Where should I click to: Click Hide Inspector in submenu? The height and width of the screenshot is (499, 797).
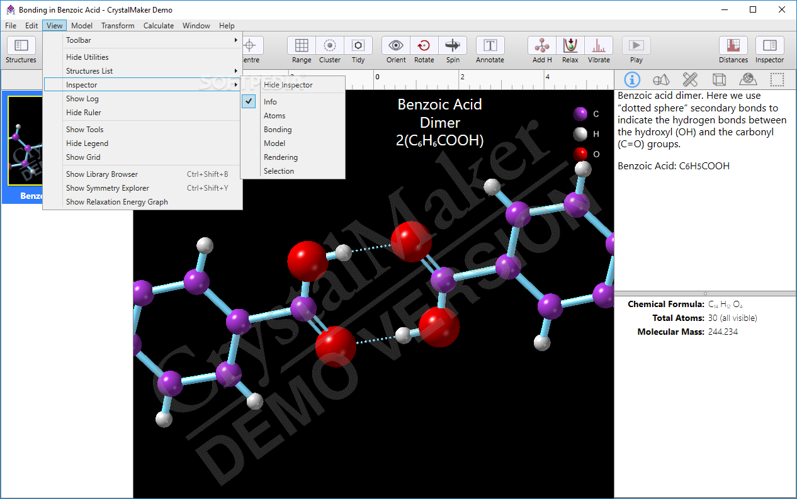click(293, 85)
